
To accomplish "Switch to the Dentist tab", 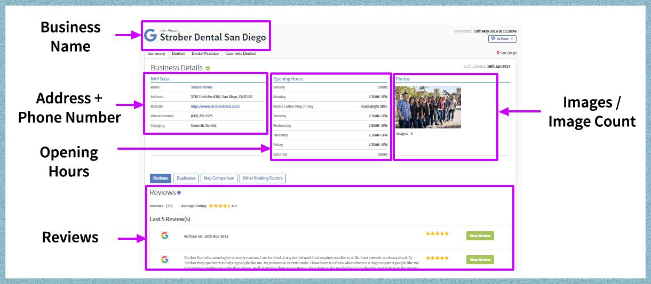I will (178, 53).
